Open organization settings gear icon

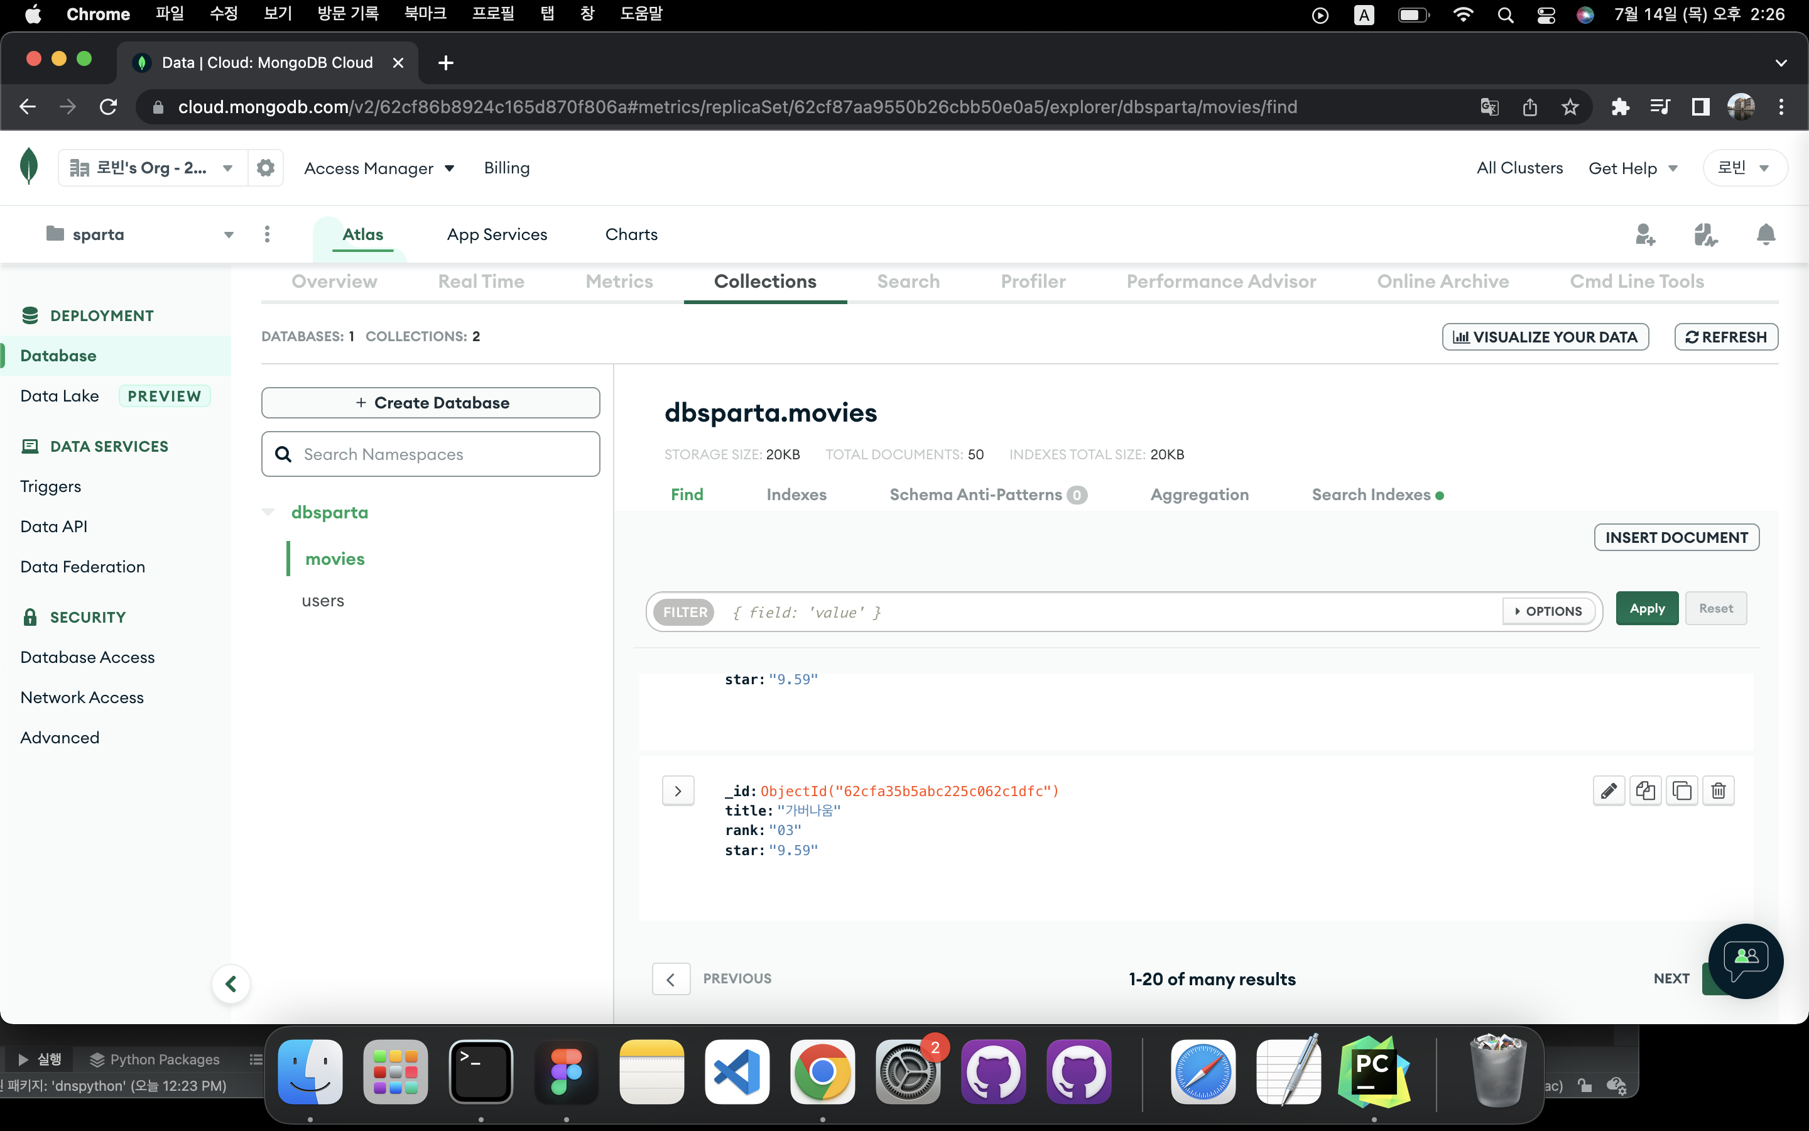pos(265,168)
